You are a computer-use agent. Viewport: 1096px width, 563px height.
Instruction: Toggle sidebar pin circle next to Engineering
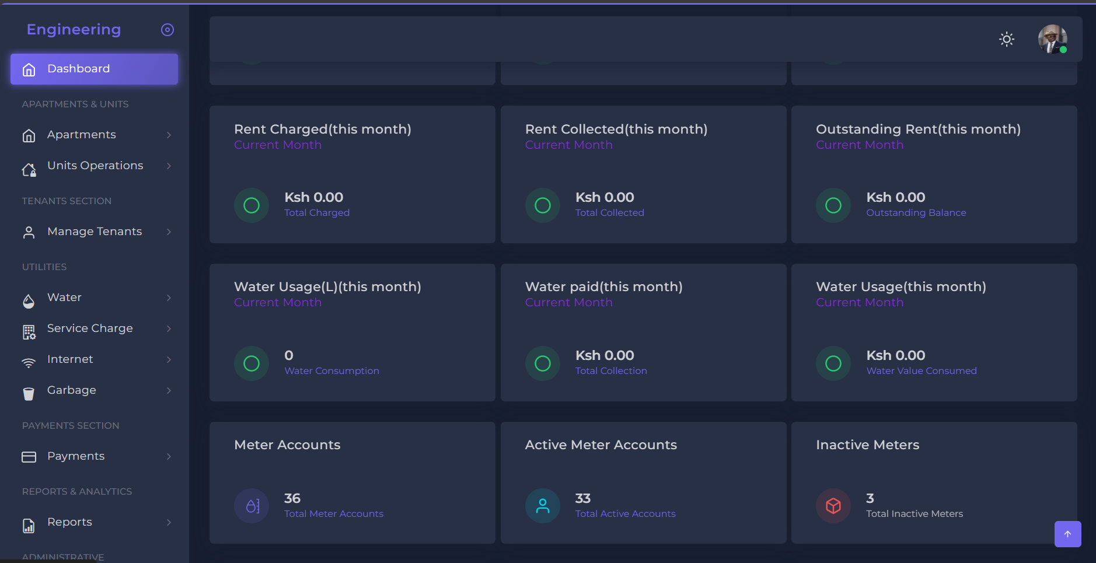coord(167,30)
